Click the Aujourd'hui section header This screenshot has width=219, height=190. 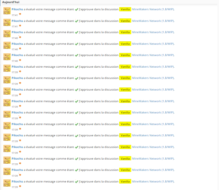11,2
